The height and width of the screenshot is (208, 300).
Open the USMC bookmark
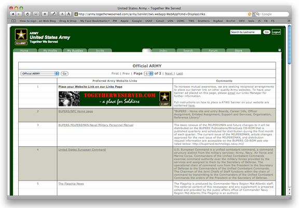pos(181,21)
